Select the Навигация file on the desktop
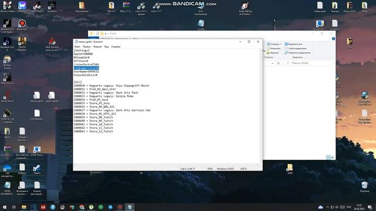This screenshot has width=376, height=211. point(320,6)
